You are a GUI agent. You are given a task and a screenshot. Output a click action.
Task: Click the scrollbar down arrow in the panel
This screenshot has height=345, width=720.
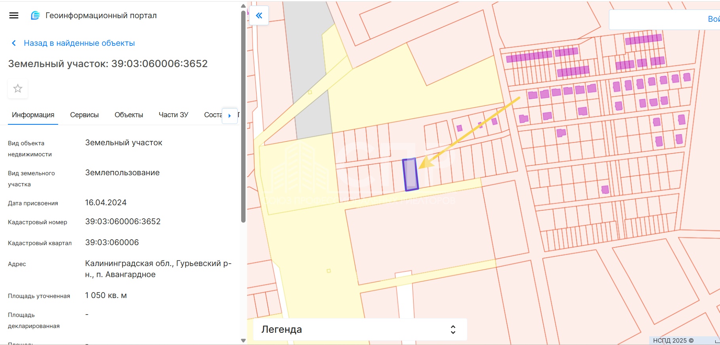(243, 341)
